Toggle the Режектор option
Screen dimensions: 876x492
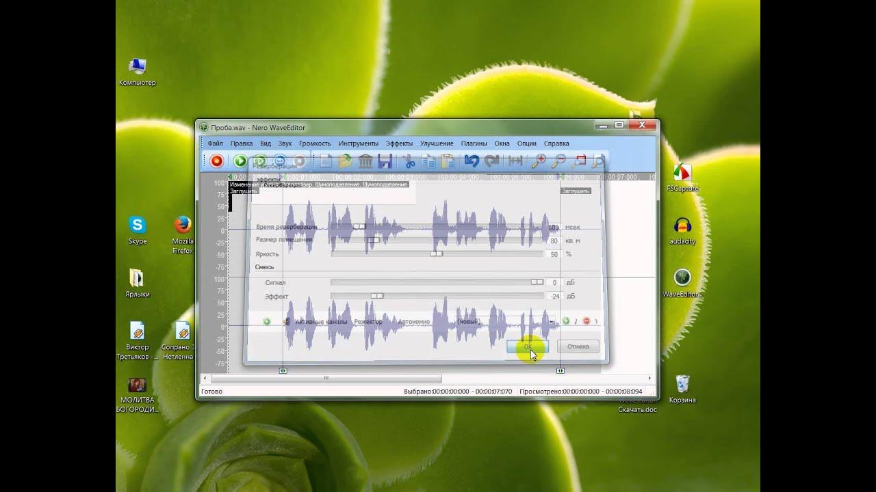(x=368, y=321)
